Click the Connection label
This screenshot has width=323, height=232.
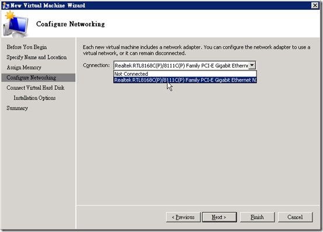coord(96,65)
